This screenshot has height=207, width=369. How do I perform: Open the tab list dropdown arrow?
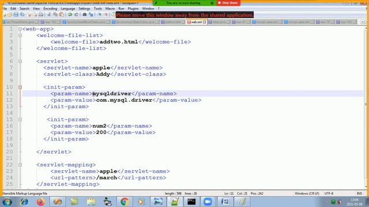(363, 22)
